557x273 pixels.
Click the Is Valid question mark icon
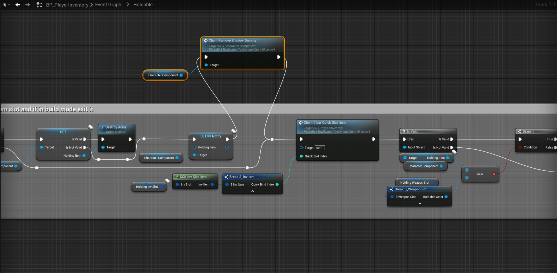(404, 131)
